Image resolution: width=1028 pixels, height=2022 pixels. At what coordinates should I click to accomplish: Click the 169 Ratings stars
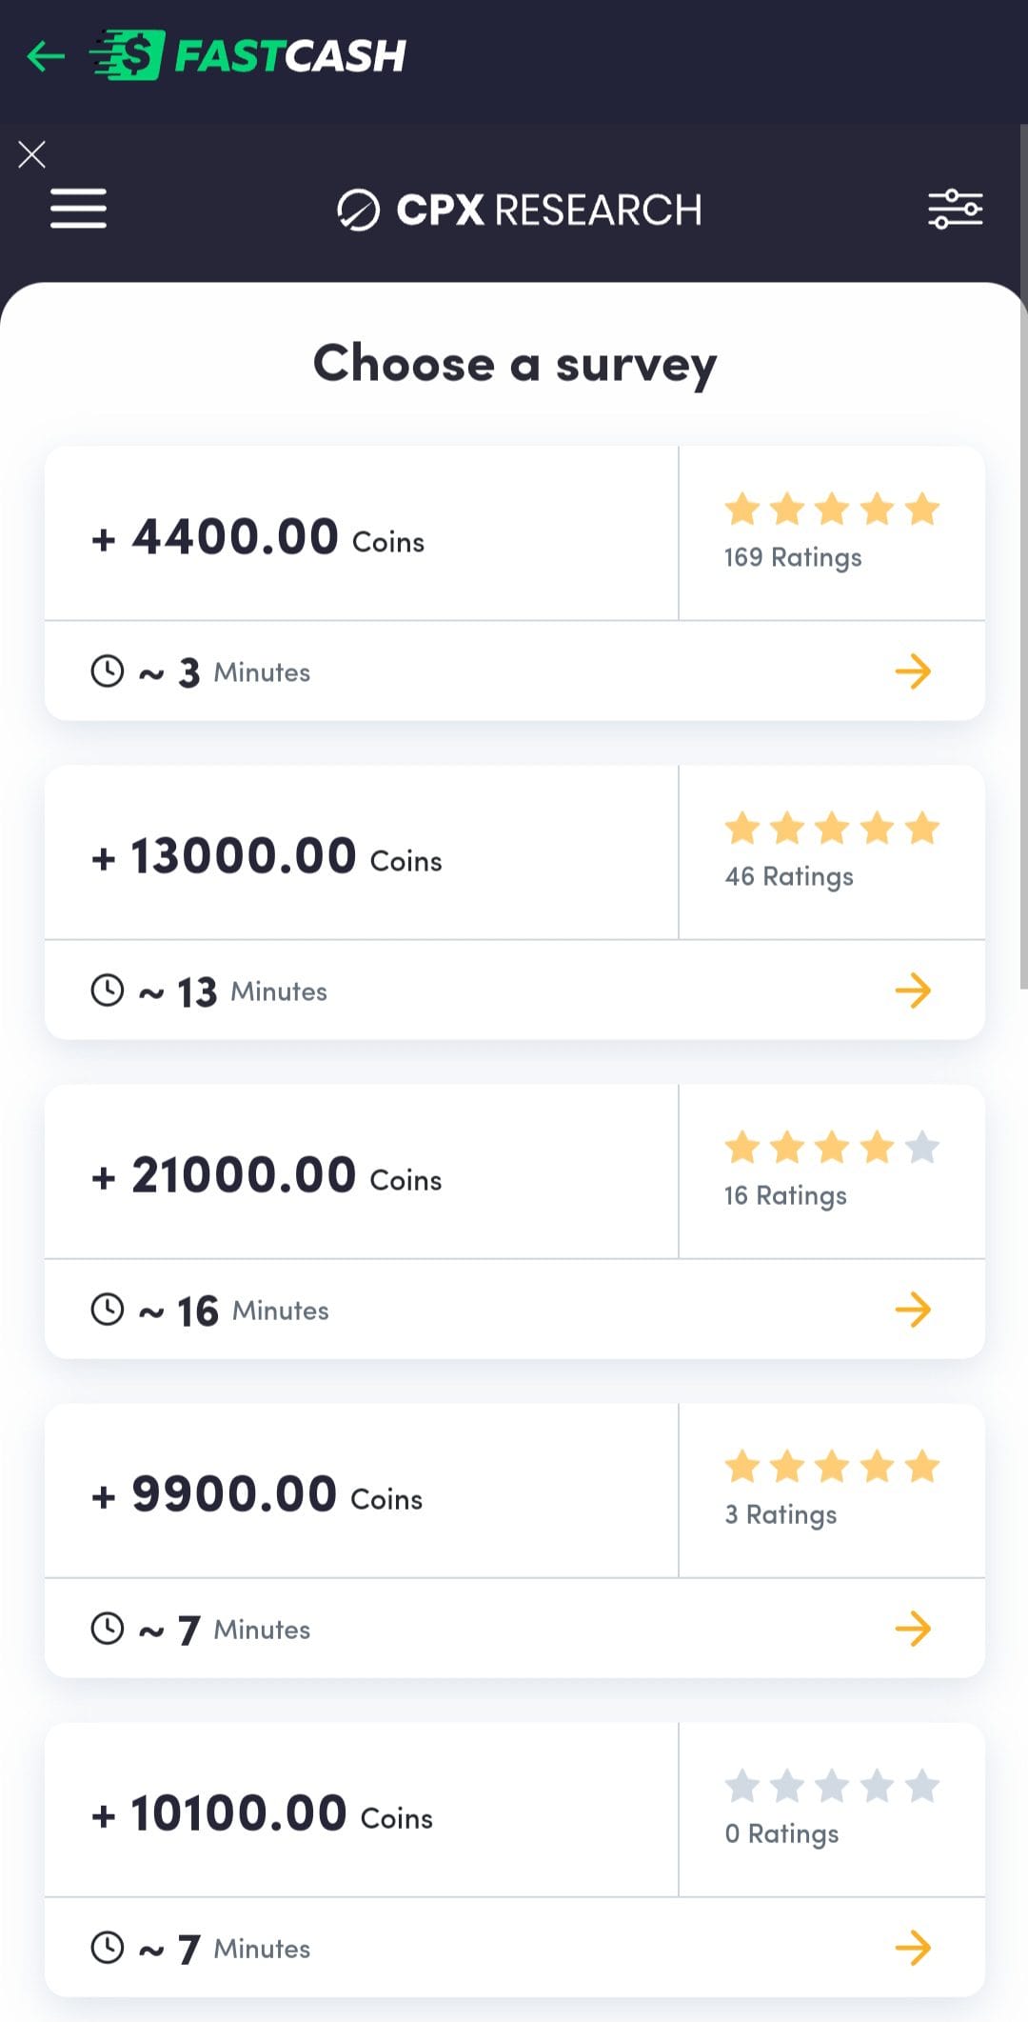[832, 510]
